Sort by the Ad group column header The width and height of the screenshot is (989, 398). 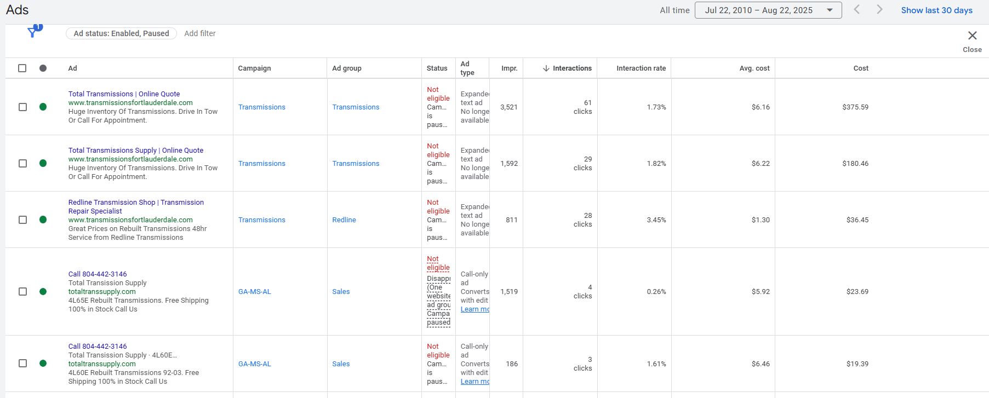(x=347, y=68)
